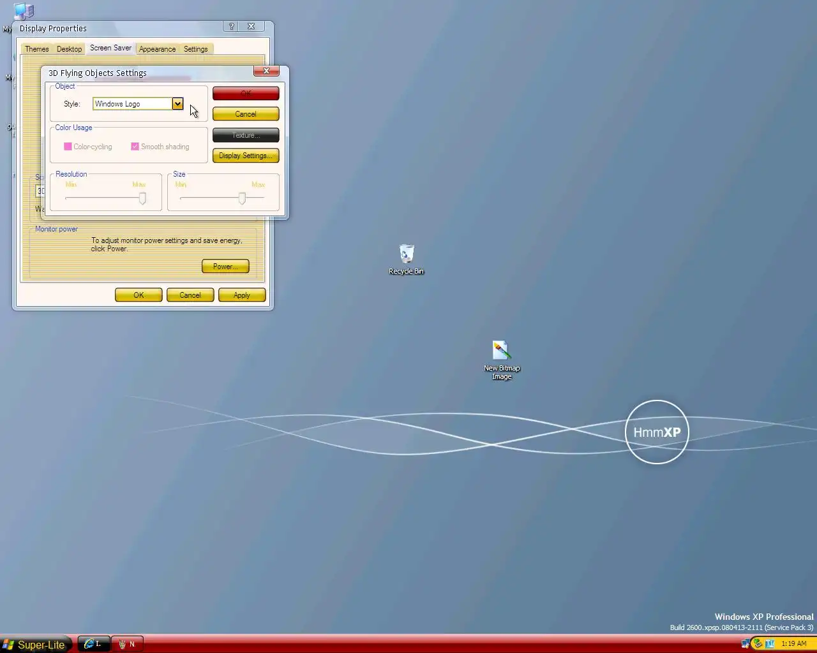Image resolution: width=817 pixels, height=653 pixels.
Task: Toggle the Smooth shading checkbox
Action: (135, 147)
